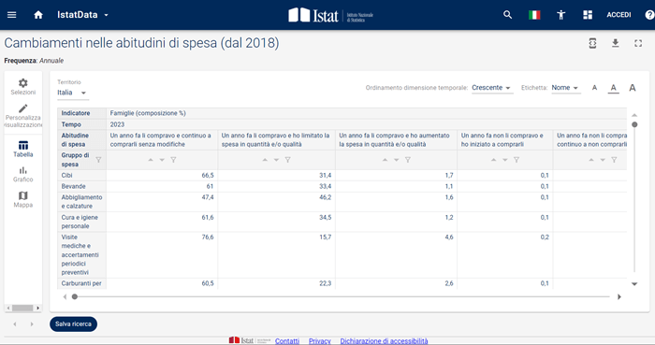This screenshot has height=345, width=655.
Task: Sort ascending the 'ho aumentato la spesa' column
Action: tap(385, 160)
